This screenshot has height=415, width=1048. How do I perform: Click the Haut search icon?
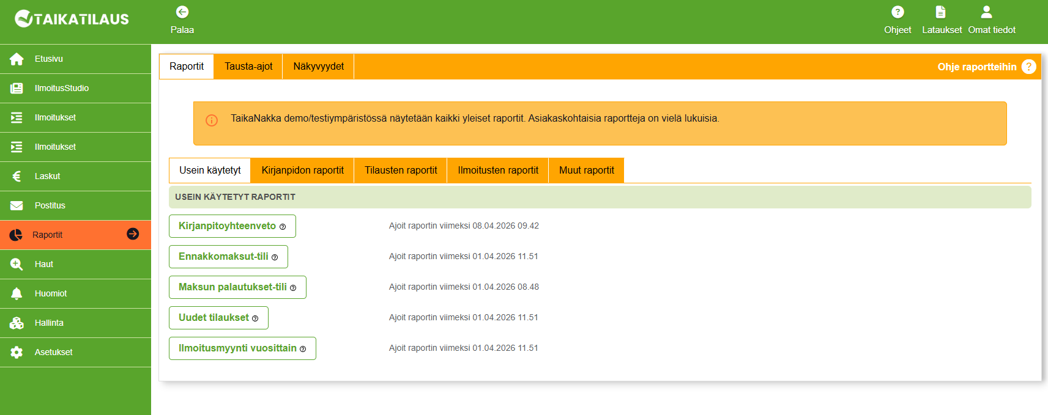click(x=17, y=265)
